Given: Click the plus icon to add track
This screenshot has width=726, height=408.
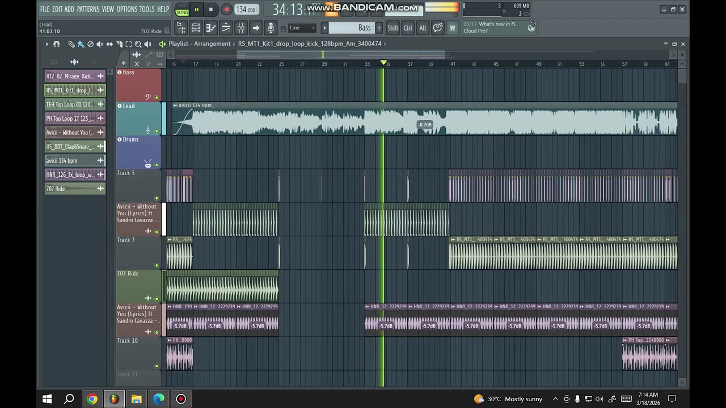Looking at the screenshot, I should coord(123,63).
